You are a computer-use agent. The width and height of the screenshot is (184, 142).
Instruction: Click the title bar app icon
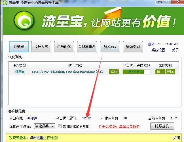[x=5, y=3]
